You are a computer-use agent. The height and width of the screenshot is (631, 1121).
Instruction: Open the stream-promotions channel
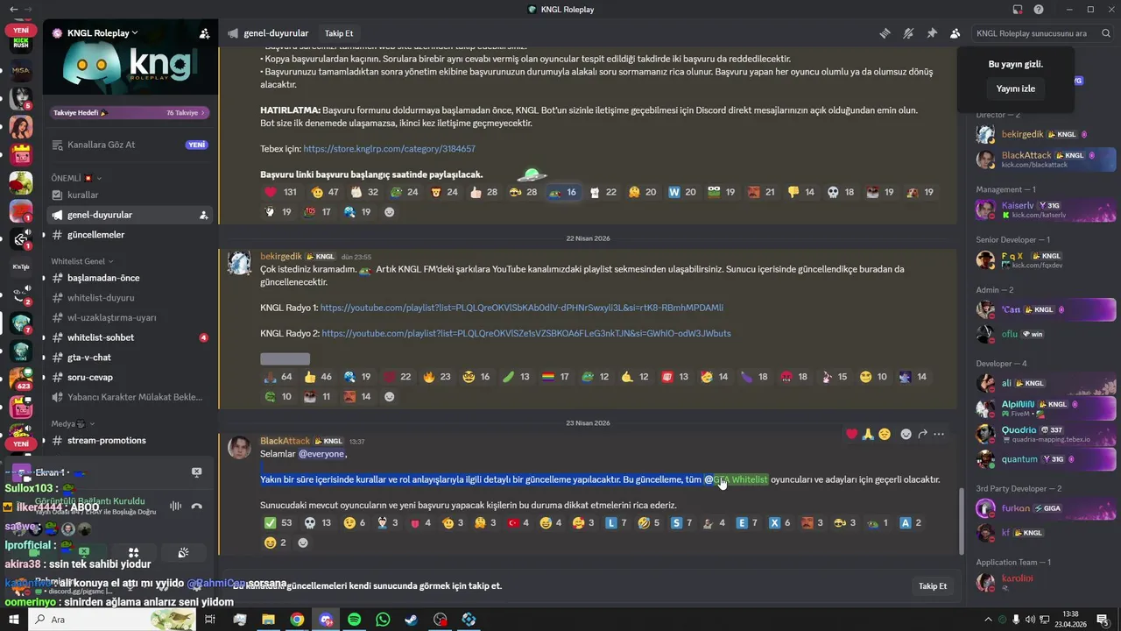pyautogui.click(x=130, y=440)
